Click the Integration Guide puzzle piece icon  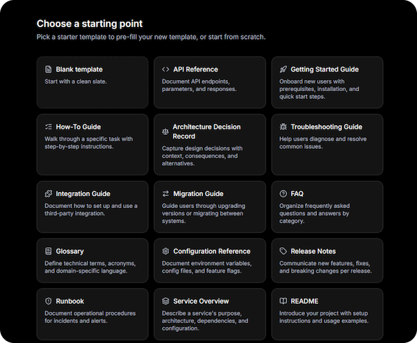coord(49,193)
